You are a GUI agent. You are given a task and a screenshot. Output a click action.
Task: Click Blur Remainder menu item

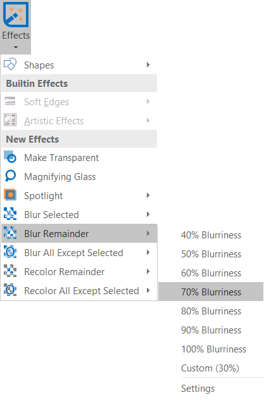coord(79,233)
